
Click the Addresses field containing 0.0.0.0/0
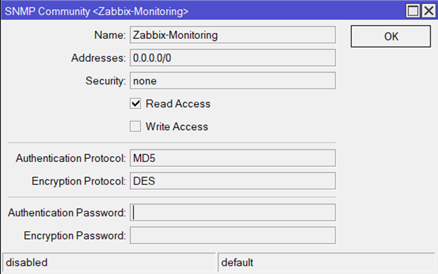point(233,58)
